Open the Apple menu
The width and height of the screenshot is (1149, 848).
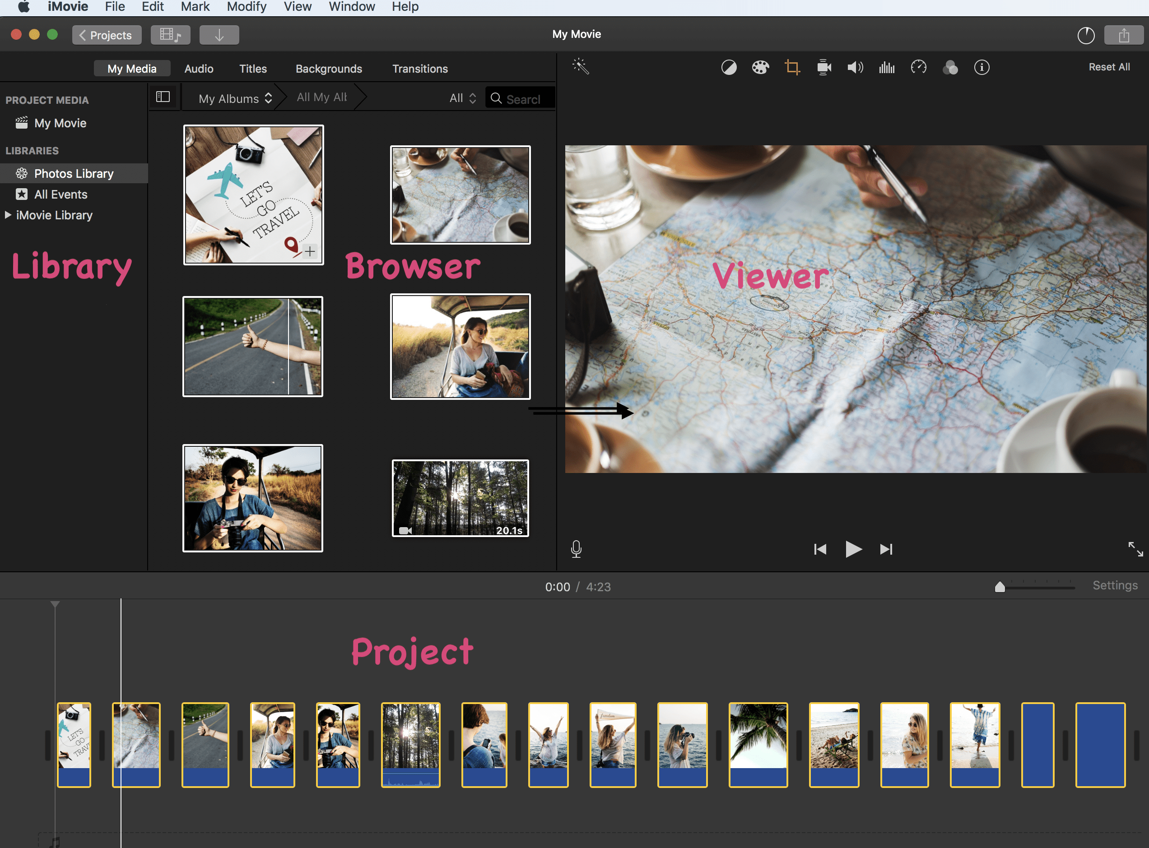(x=23, y=7)
